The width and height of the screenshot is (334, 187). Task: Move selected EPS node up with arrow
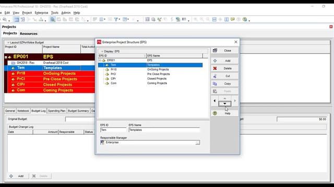(x=225, y=98)
